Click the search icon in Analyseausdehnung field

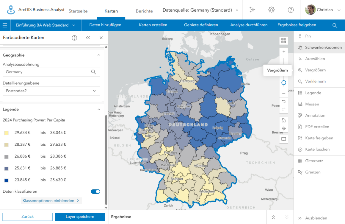coord(93,72)
